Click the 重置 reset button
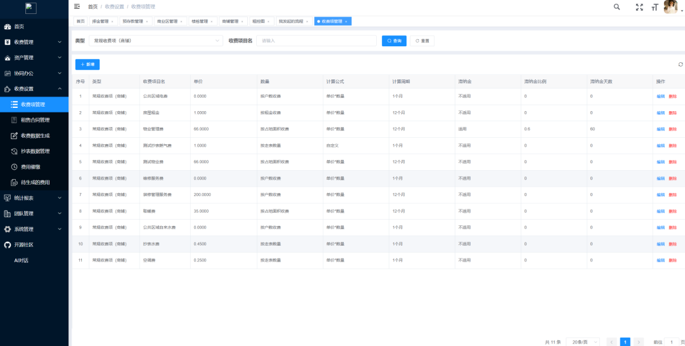 pyautogui.click(x=422, y=41)
